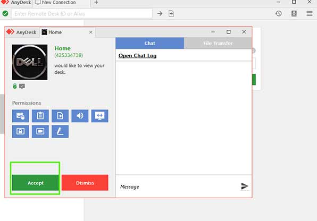317x221 pixels.
Task: Click the Dell profile picture thumbnail
Action: 30,62
